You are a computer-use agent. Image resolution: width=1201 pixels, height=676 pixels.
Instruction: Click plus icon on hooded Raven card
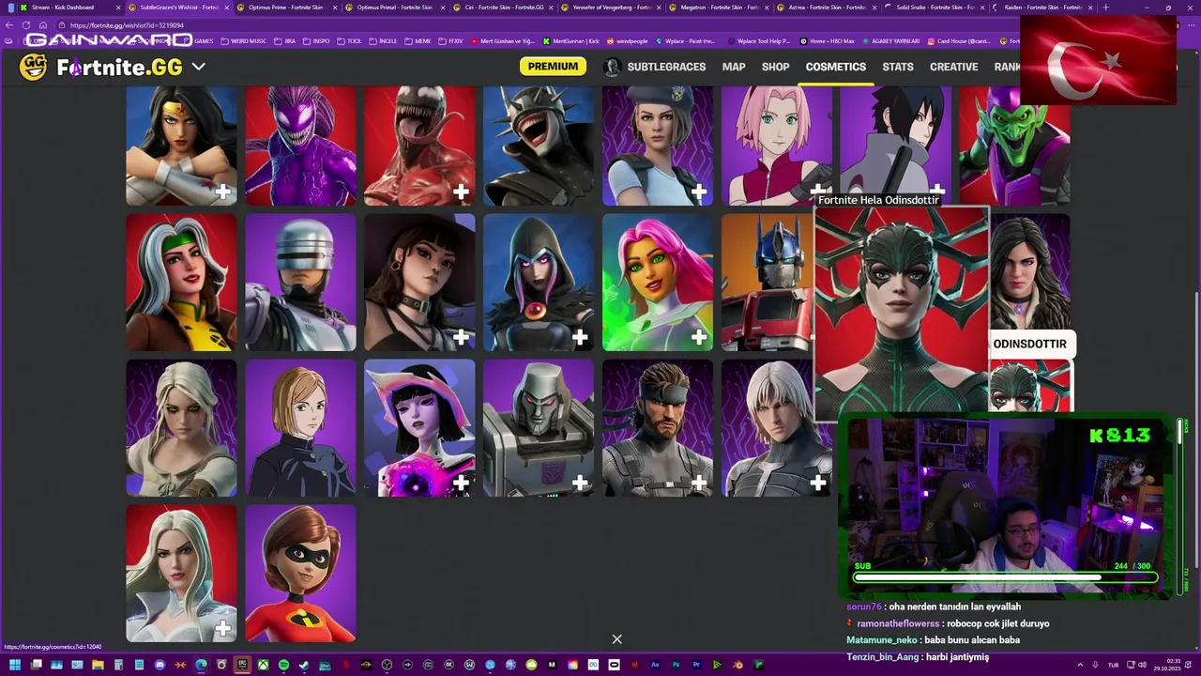click(580, 337)
